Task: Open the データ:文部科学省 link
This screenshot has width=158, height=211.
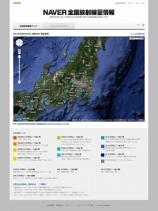Action: [x=138, y=34]
